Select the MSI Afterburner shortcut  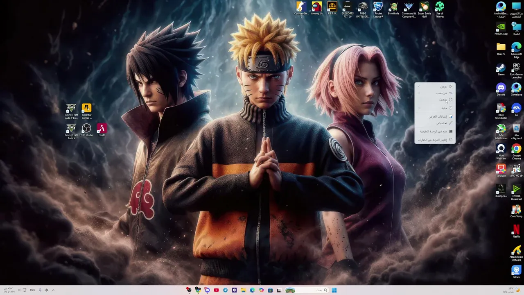coord(501,132)
